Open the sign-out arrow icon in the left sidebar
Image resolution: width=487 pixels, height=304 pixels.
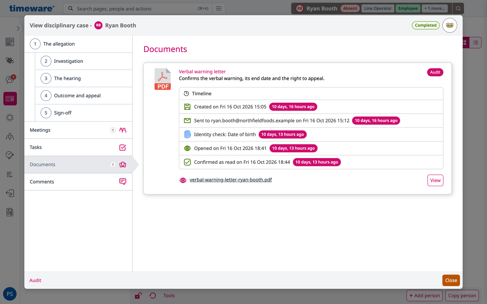[10, 193]
